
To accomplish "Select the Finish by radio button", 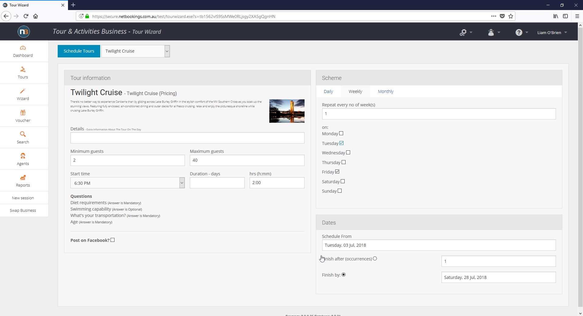I will point(343,275).
